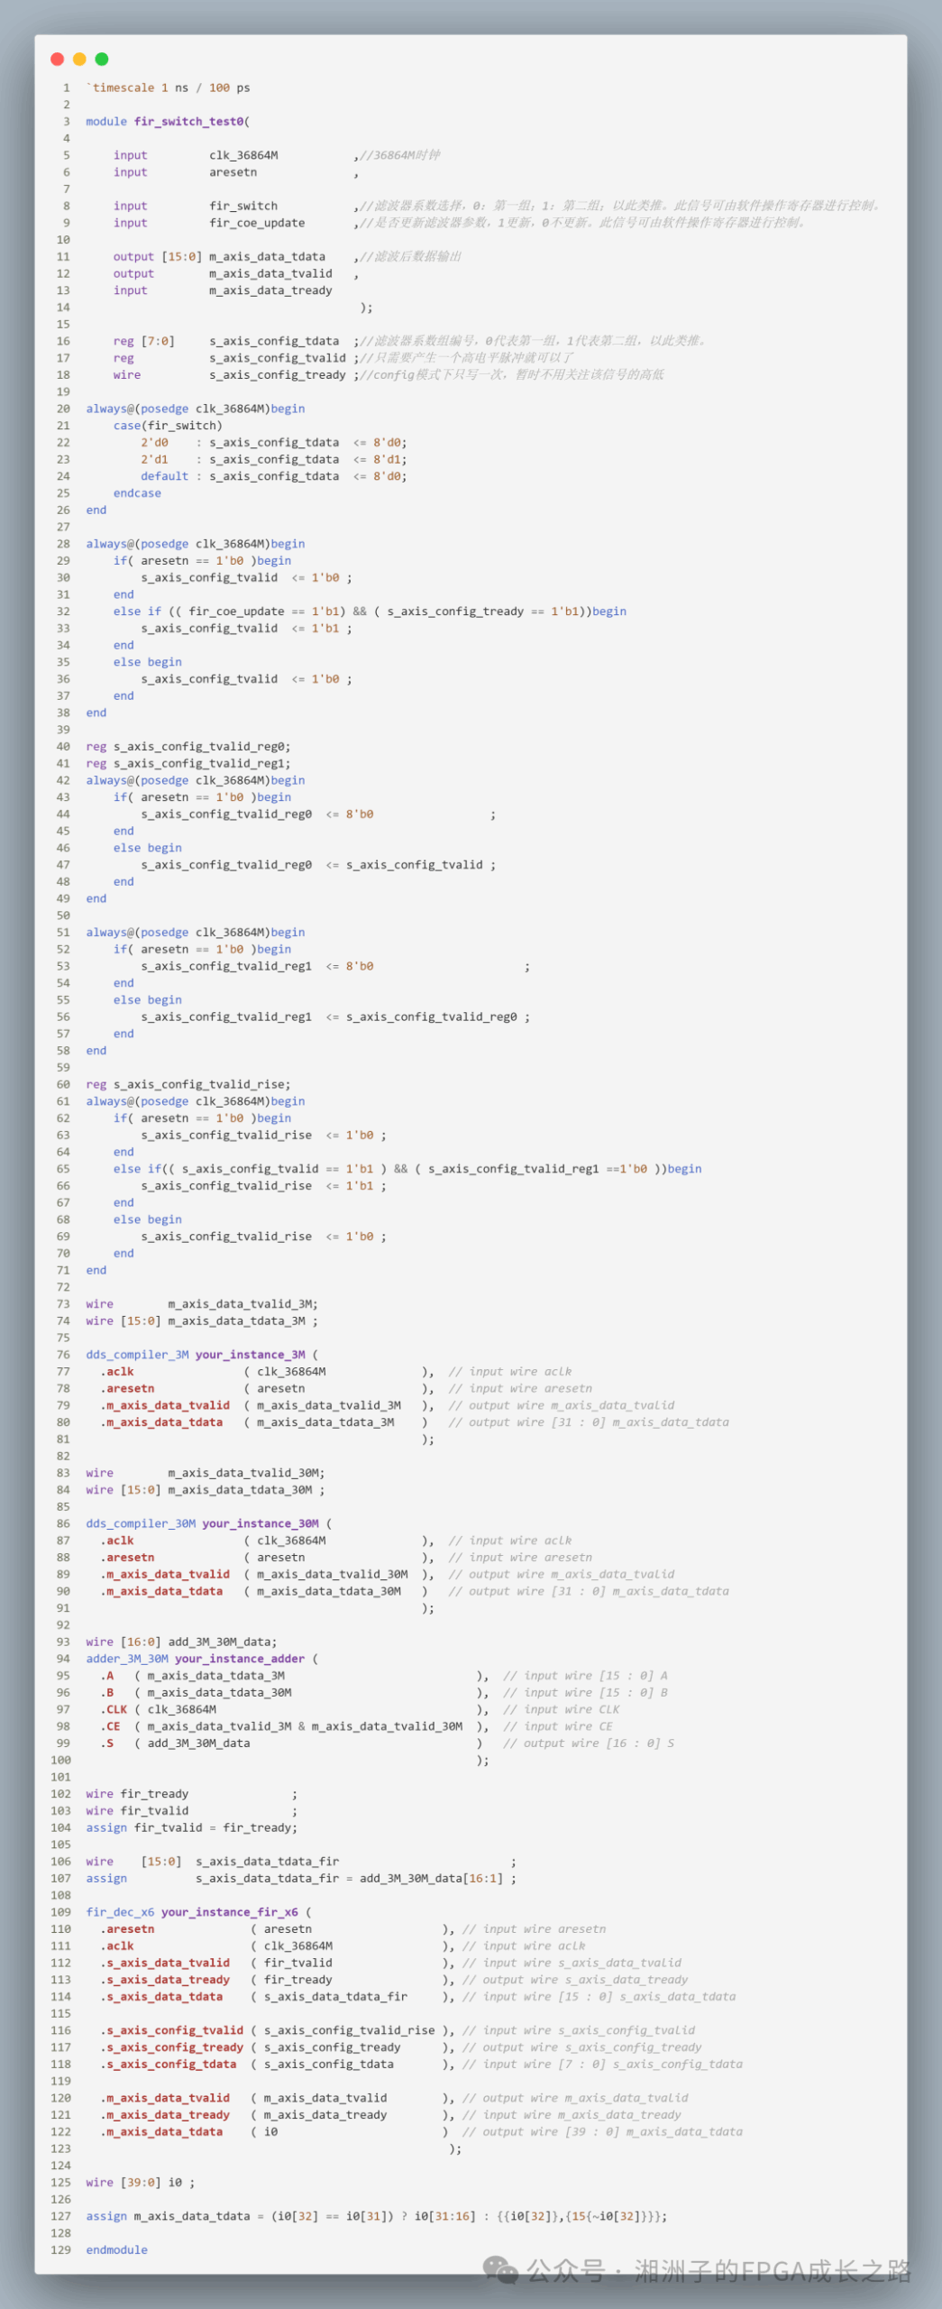942x2309 pixels.
Task: Click the '.B' port of the adder
Action: click(x=106, y=1693)
